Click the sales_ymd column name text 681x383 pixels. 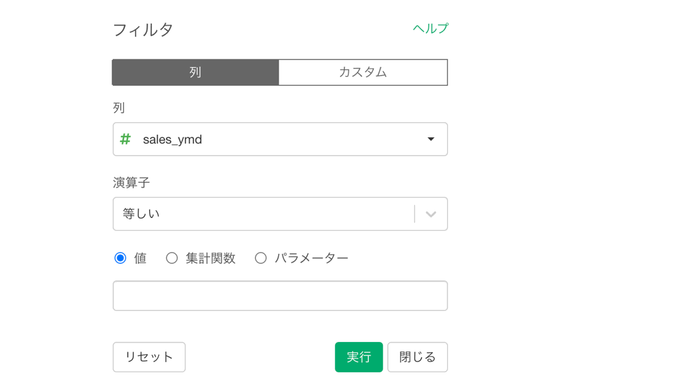tap(172, 140)
